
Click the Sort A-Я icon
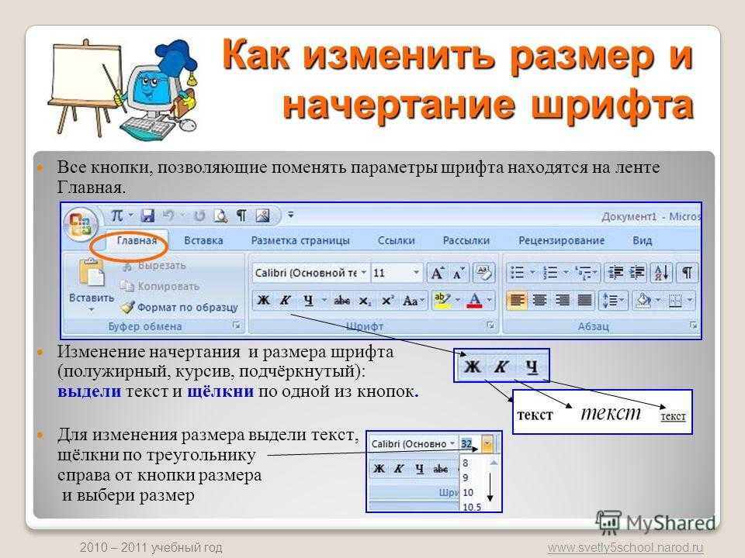click(x=662, y=272)
